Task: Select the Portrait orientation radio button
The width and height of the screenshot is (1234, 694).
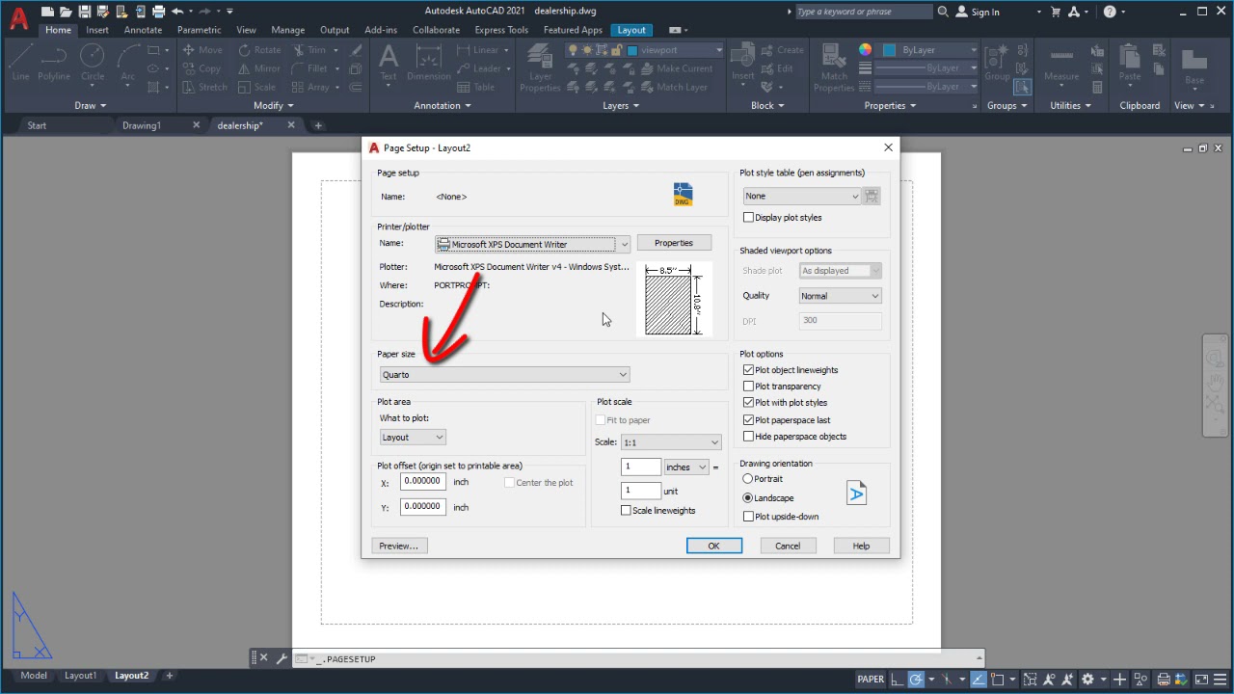Action: click(x=747, y=479)
